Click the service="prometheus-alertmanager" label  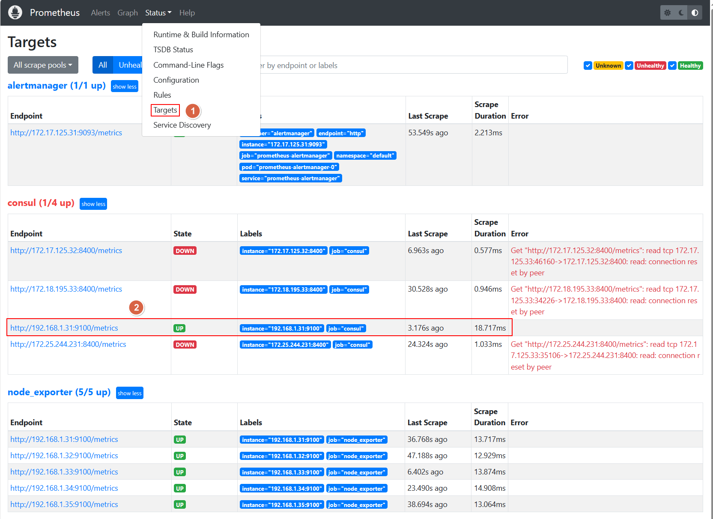(291, 178)
